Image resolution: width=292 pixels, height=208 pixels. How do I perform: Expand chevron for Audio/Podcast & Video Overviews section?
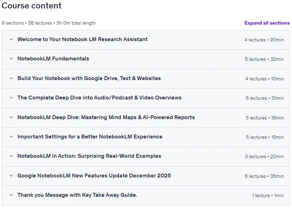click(11, 98)
